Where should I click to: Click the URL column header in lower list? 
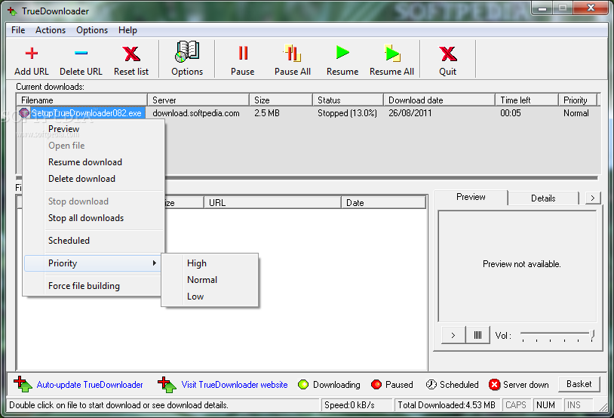click(x=272, y=202)
